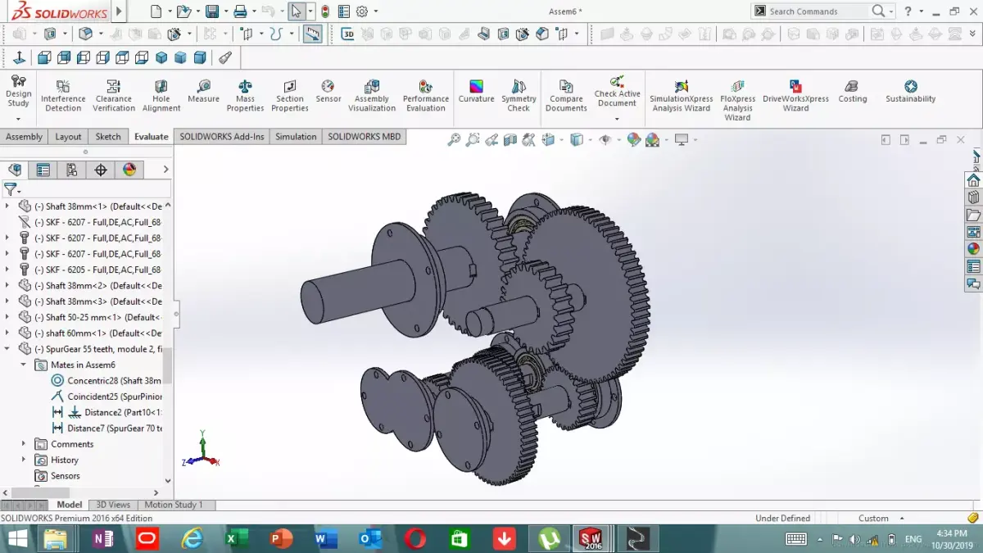Open the Help dropdown arrow
This screenshot has width=983, height=553.
[922, 11]
